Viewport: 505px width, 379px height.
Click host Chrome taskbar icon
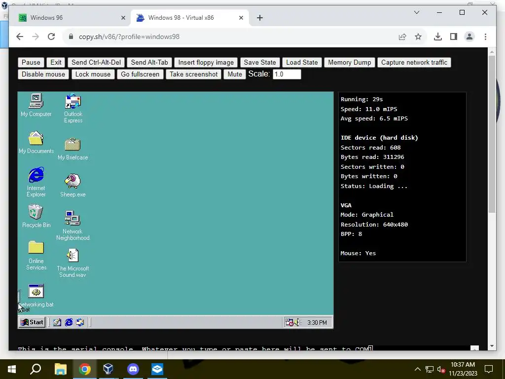(x=85, y=369)
